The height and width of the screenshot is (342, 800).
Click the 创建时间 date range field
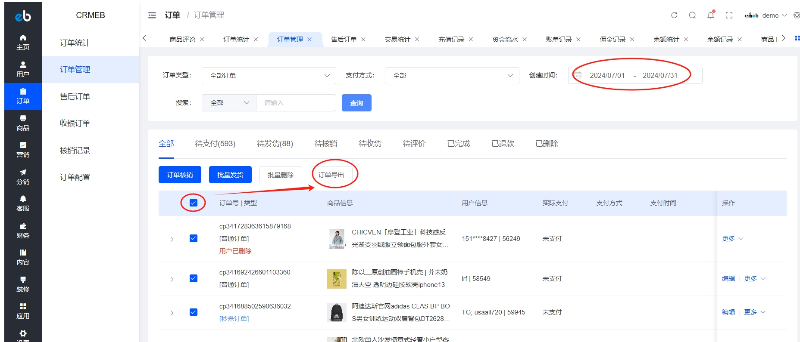coord(635,75)
